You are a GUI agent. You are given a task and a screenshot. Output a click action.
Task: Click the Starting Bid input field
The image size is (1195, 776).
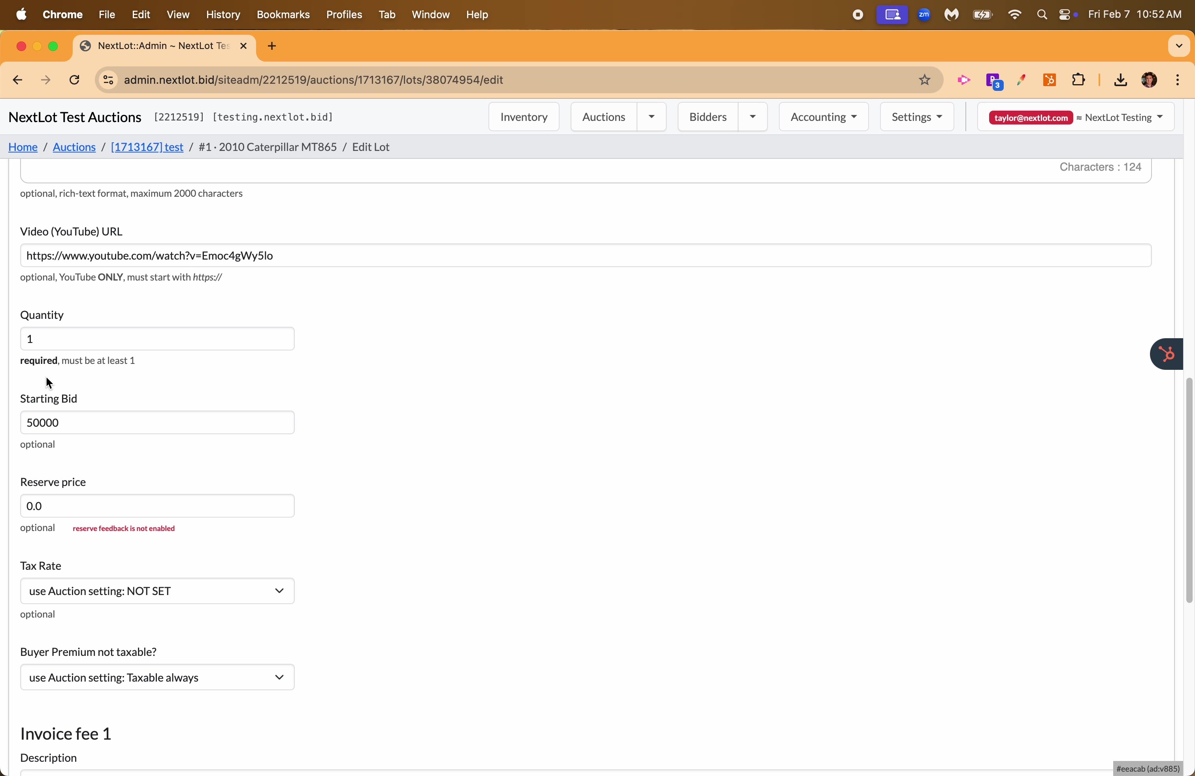click(157, 423)
